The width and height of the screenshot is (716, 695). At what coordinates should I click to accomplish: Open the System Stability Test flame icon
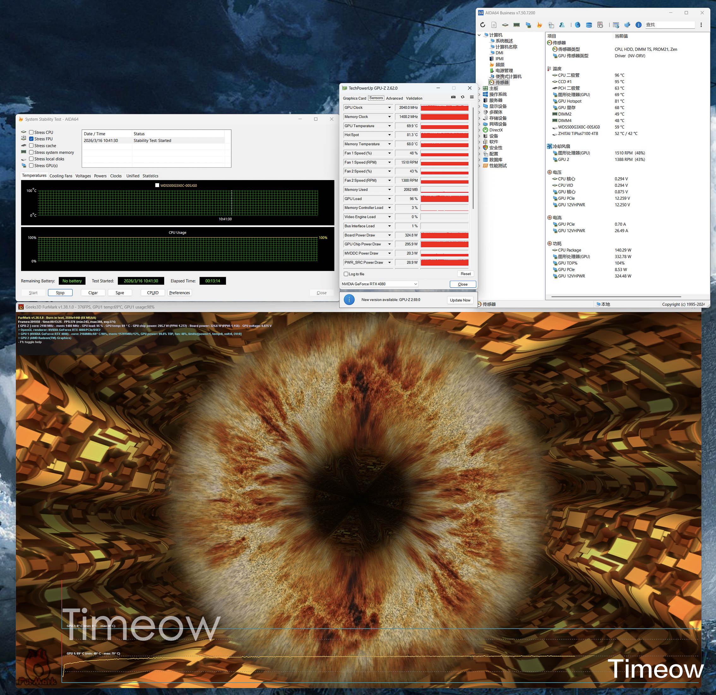coord(539,25)
